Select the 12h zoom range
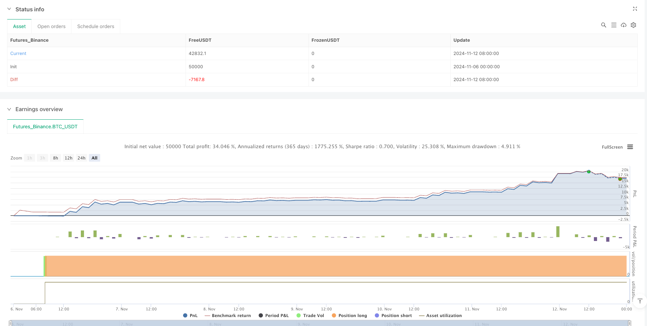The height and width of the screenshot is (326, 647). coord(68,158)
